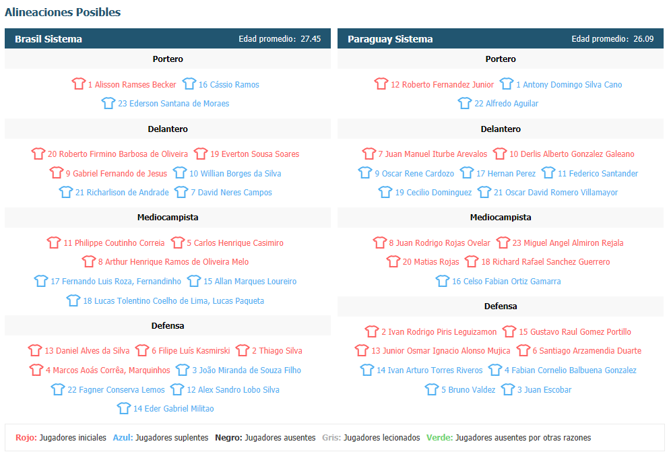Open player link 22 Fagner Conserva Lemos
Image resolution: width=669 pixels, height=454 pixels.
click(x=116, y=389)
